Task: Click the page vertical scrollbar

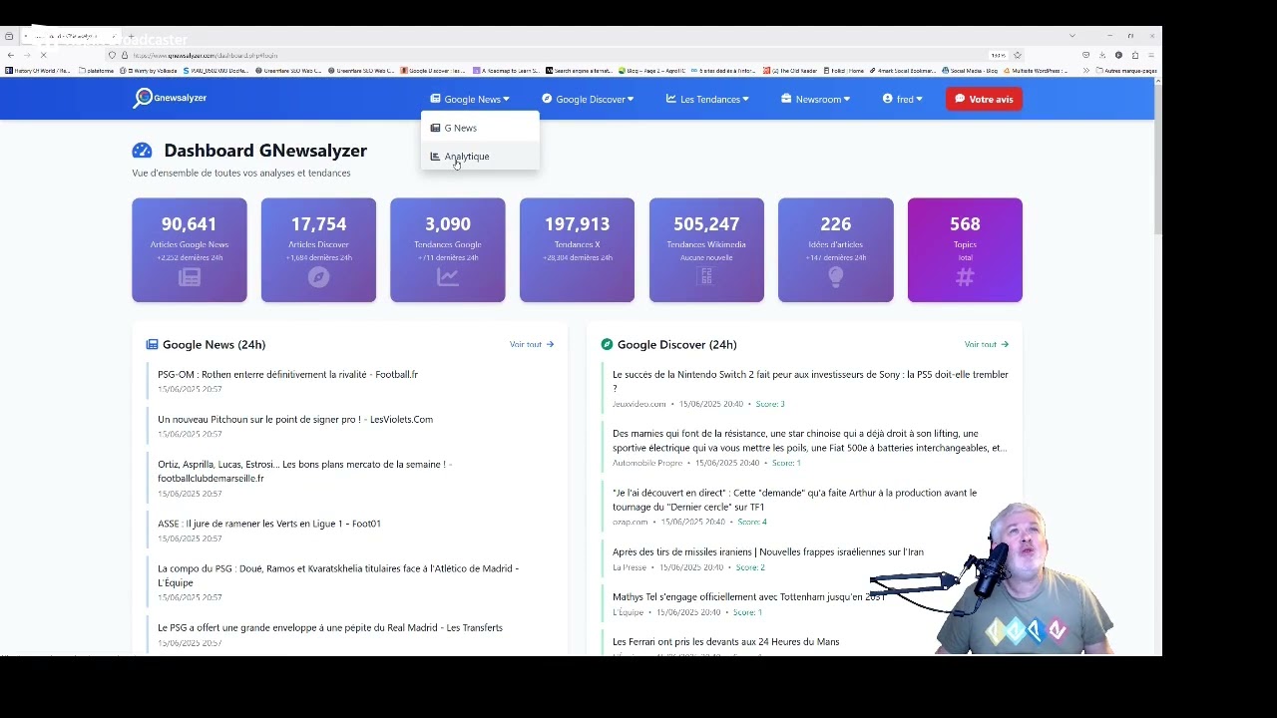Action: point(1158,160)
